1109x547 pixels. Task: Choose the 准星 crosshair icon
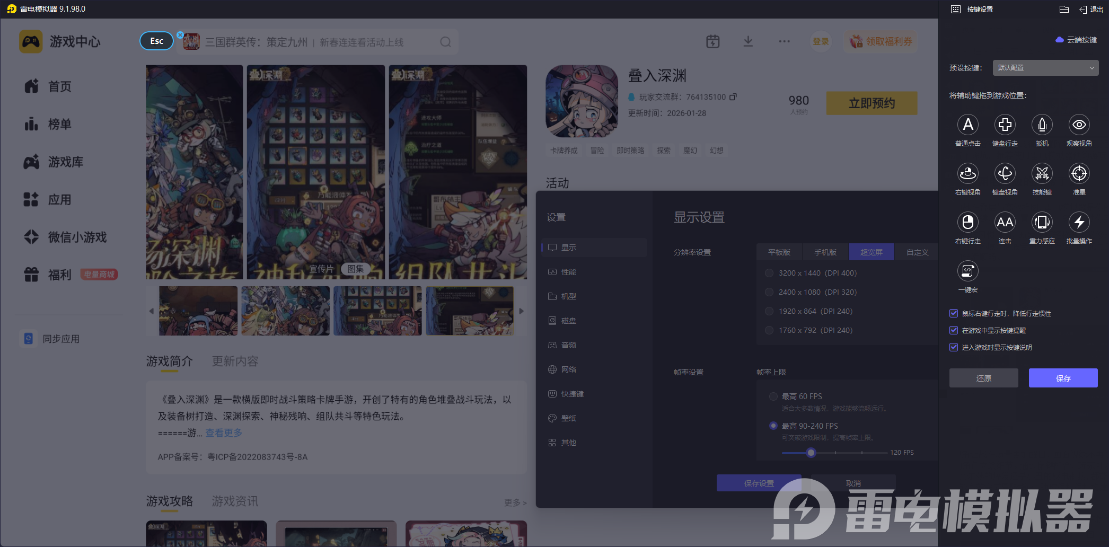(1079, 173)
